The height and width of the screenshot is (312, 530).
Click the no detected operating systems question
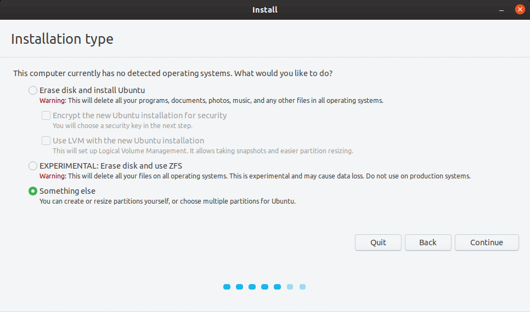(x=173, y=73)
